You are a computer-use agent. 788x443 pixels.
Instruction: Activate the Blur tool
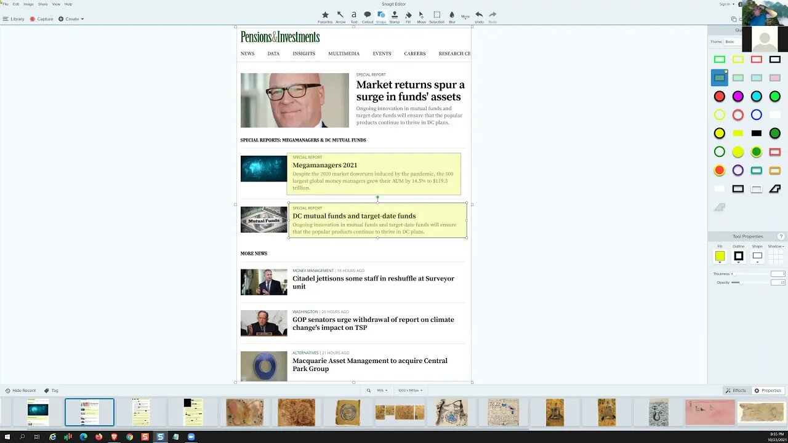tap(452, 17)
